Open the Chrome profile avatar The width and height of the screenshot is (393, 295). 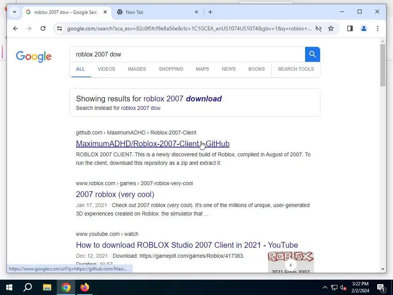point(364,28)
